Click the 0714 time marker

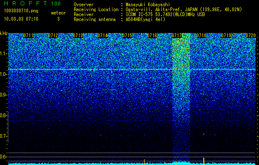pyautogui.click(x=103, y=35)
